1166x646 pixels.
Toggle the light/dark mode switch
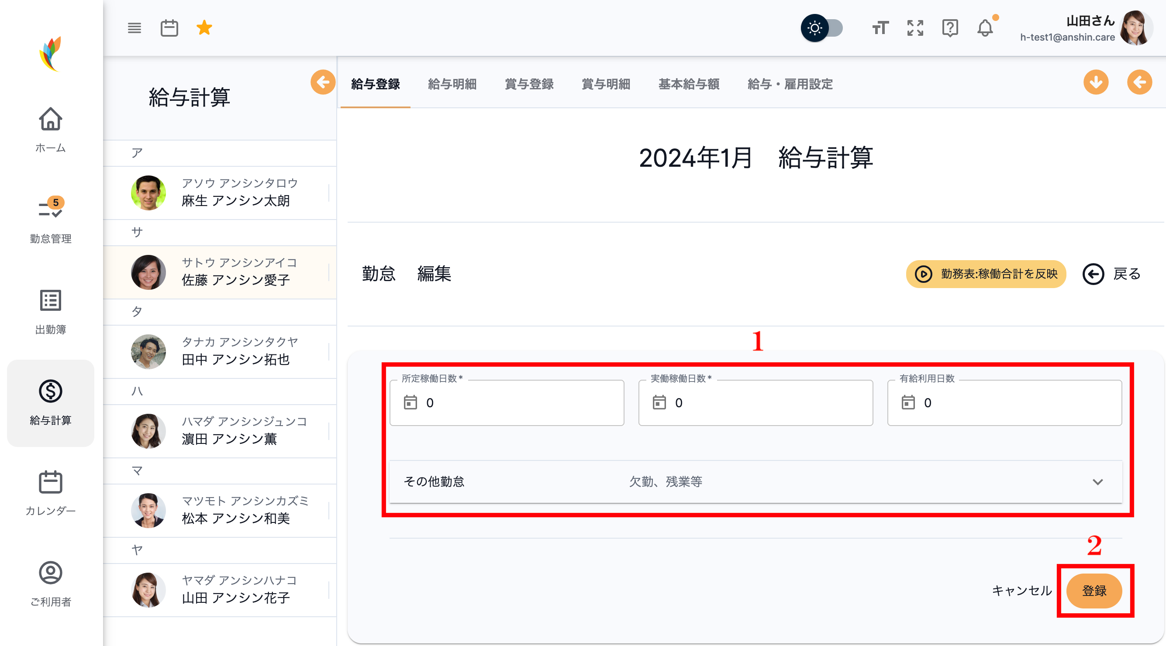(x=821, y=28)
